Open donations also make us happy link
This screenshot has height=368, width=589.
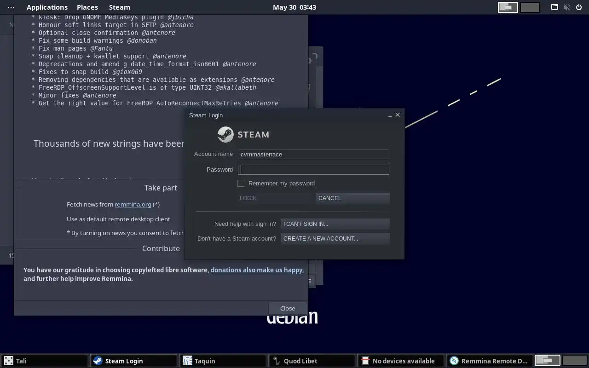pyautogui.click(x=257, y=270)
